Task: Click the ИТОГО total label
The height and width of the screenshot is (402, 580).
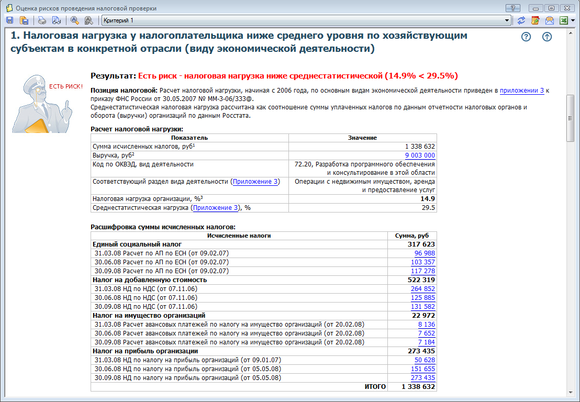Action: click(x=375, y=386)
